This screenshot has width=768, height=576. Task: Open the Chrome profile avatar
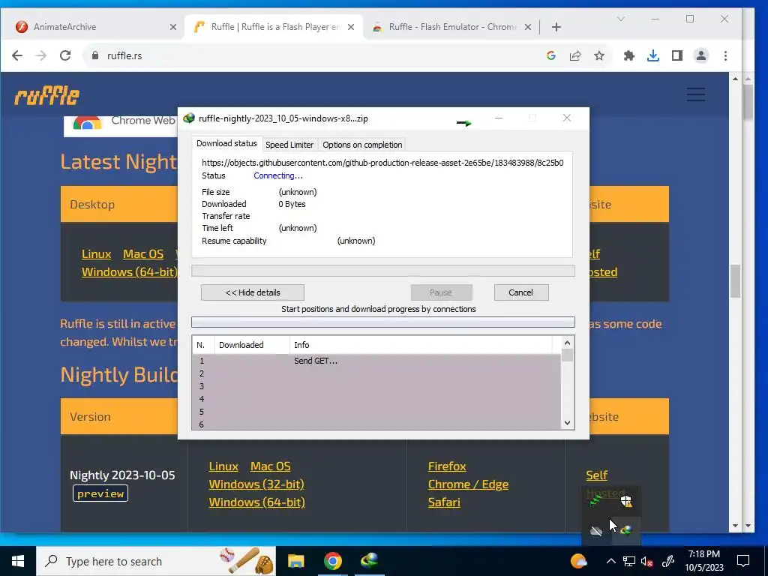701,55
